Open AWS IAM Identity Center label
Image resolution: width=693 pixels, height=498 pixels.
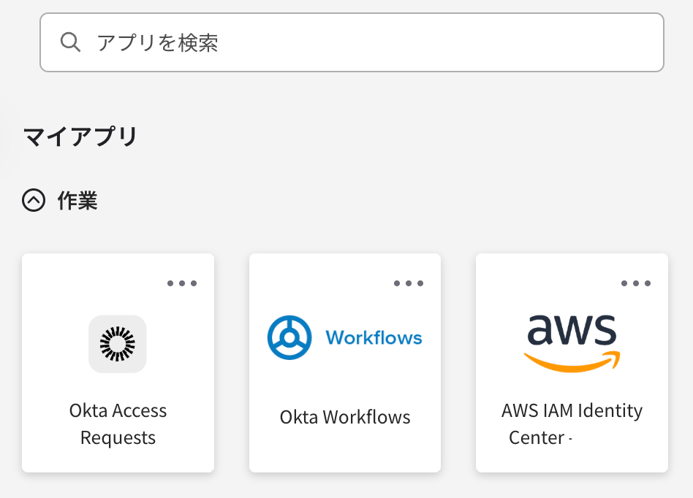[x=572, y=424]
